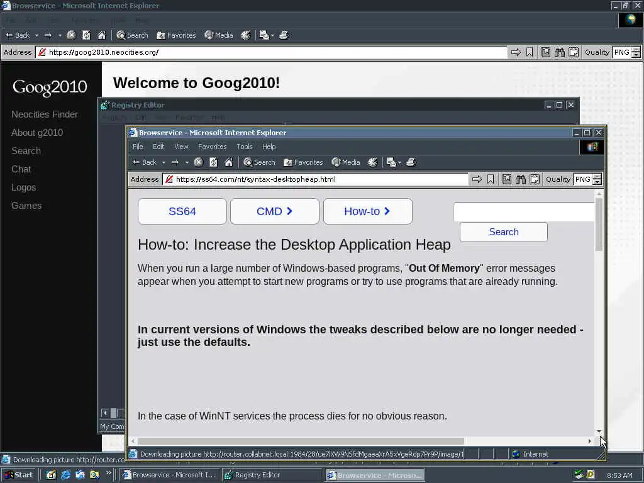Switch to Registry Editor taskbar button
The width and height of the screenshot is (644, 483).
coord(272,475)
